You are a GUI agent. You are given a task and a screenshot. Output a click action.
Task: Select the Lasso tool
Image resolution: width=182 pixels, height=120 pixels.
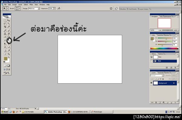[x=5, y=24]
